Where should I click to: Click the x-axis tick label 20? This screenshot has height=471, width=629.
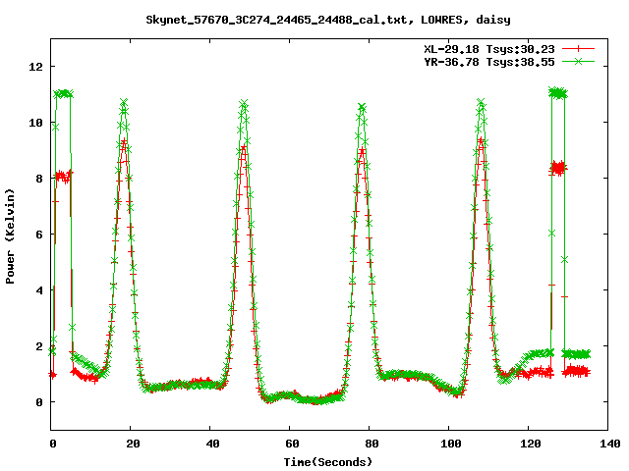click(x=133, y=444)
